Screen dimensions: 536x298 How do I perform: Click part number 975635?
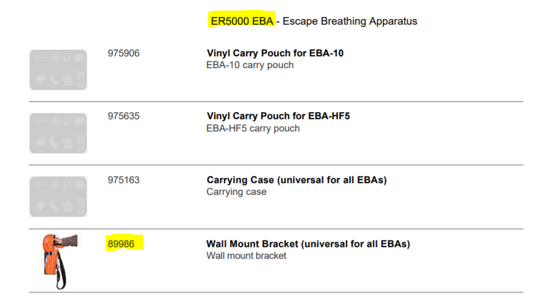click(123, 116)
